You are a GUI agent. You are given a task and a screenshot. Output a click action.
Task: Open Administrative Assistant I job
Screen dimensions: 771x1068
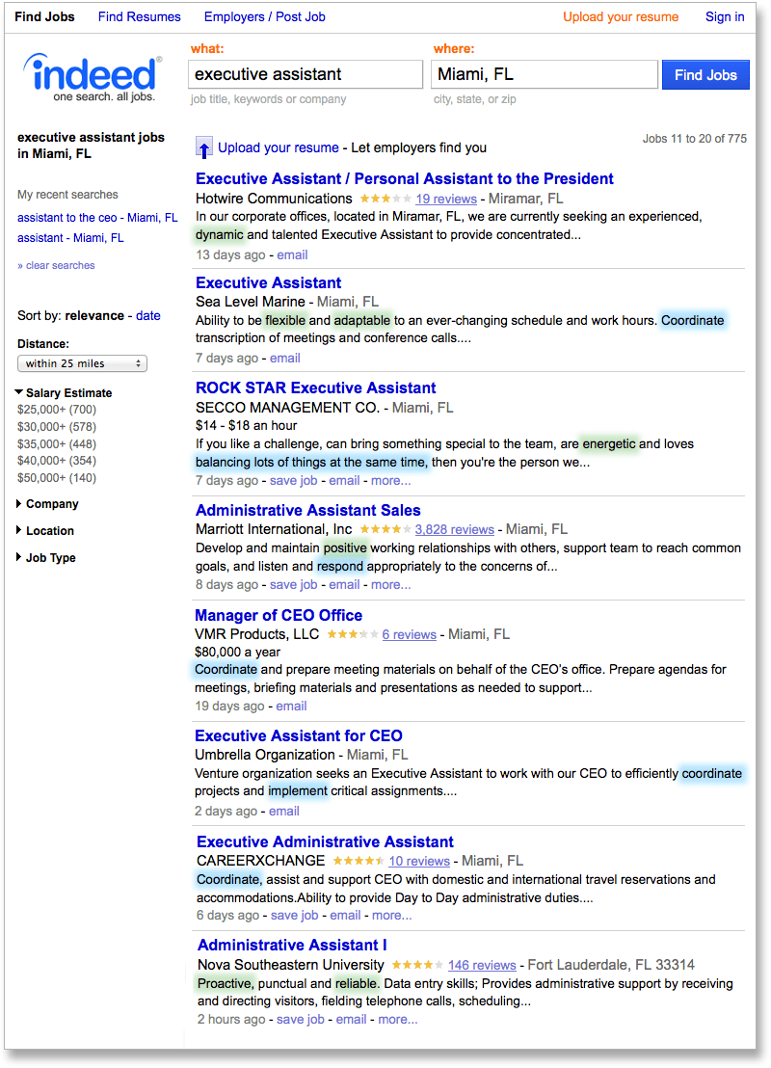point(292,946)
